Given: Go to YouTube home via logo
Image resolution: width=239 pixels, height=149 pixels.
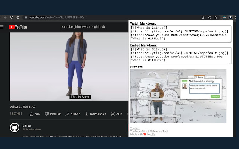Looking at the screenshot, I should (18, 27).
